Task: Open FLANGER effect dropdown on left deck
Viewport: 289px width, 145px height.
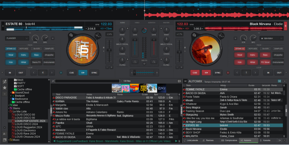Action: [17, 38]
